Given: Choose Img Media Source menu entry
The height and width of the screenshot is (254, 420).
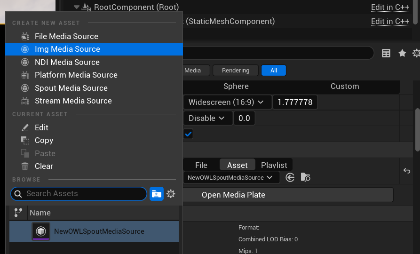Looking at the screenshot, I should 94,49.
